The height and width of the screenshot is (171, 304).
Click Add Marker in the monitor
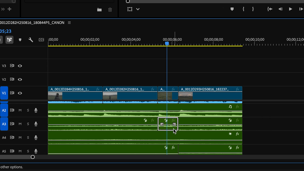(232, 9)
